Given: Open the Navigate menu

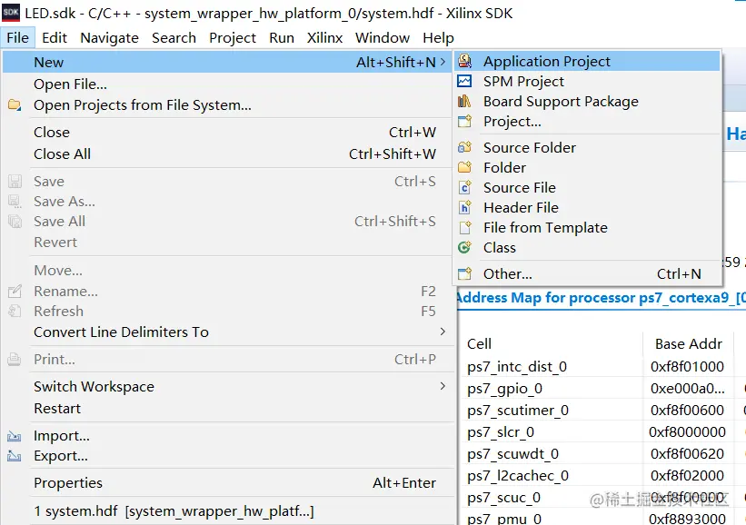Looking at the screenshot, I should pos(109,37).
